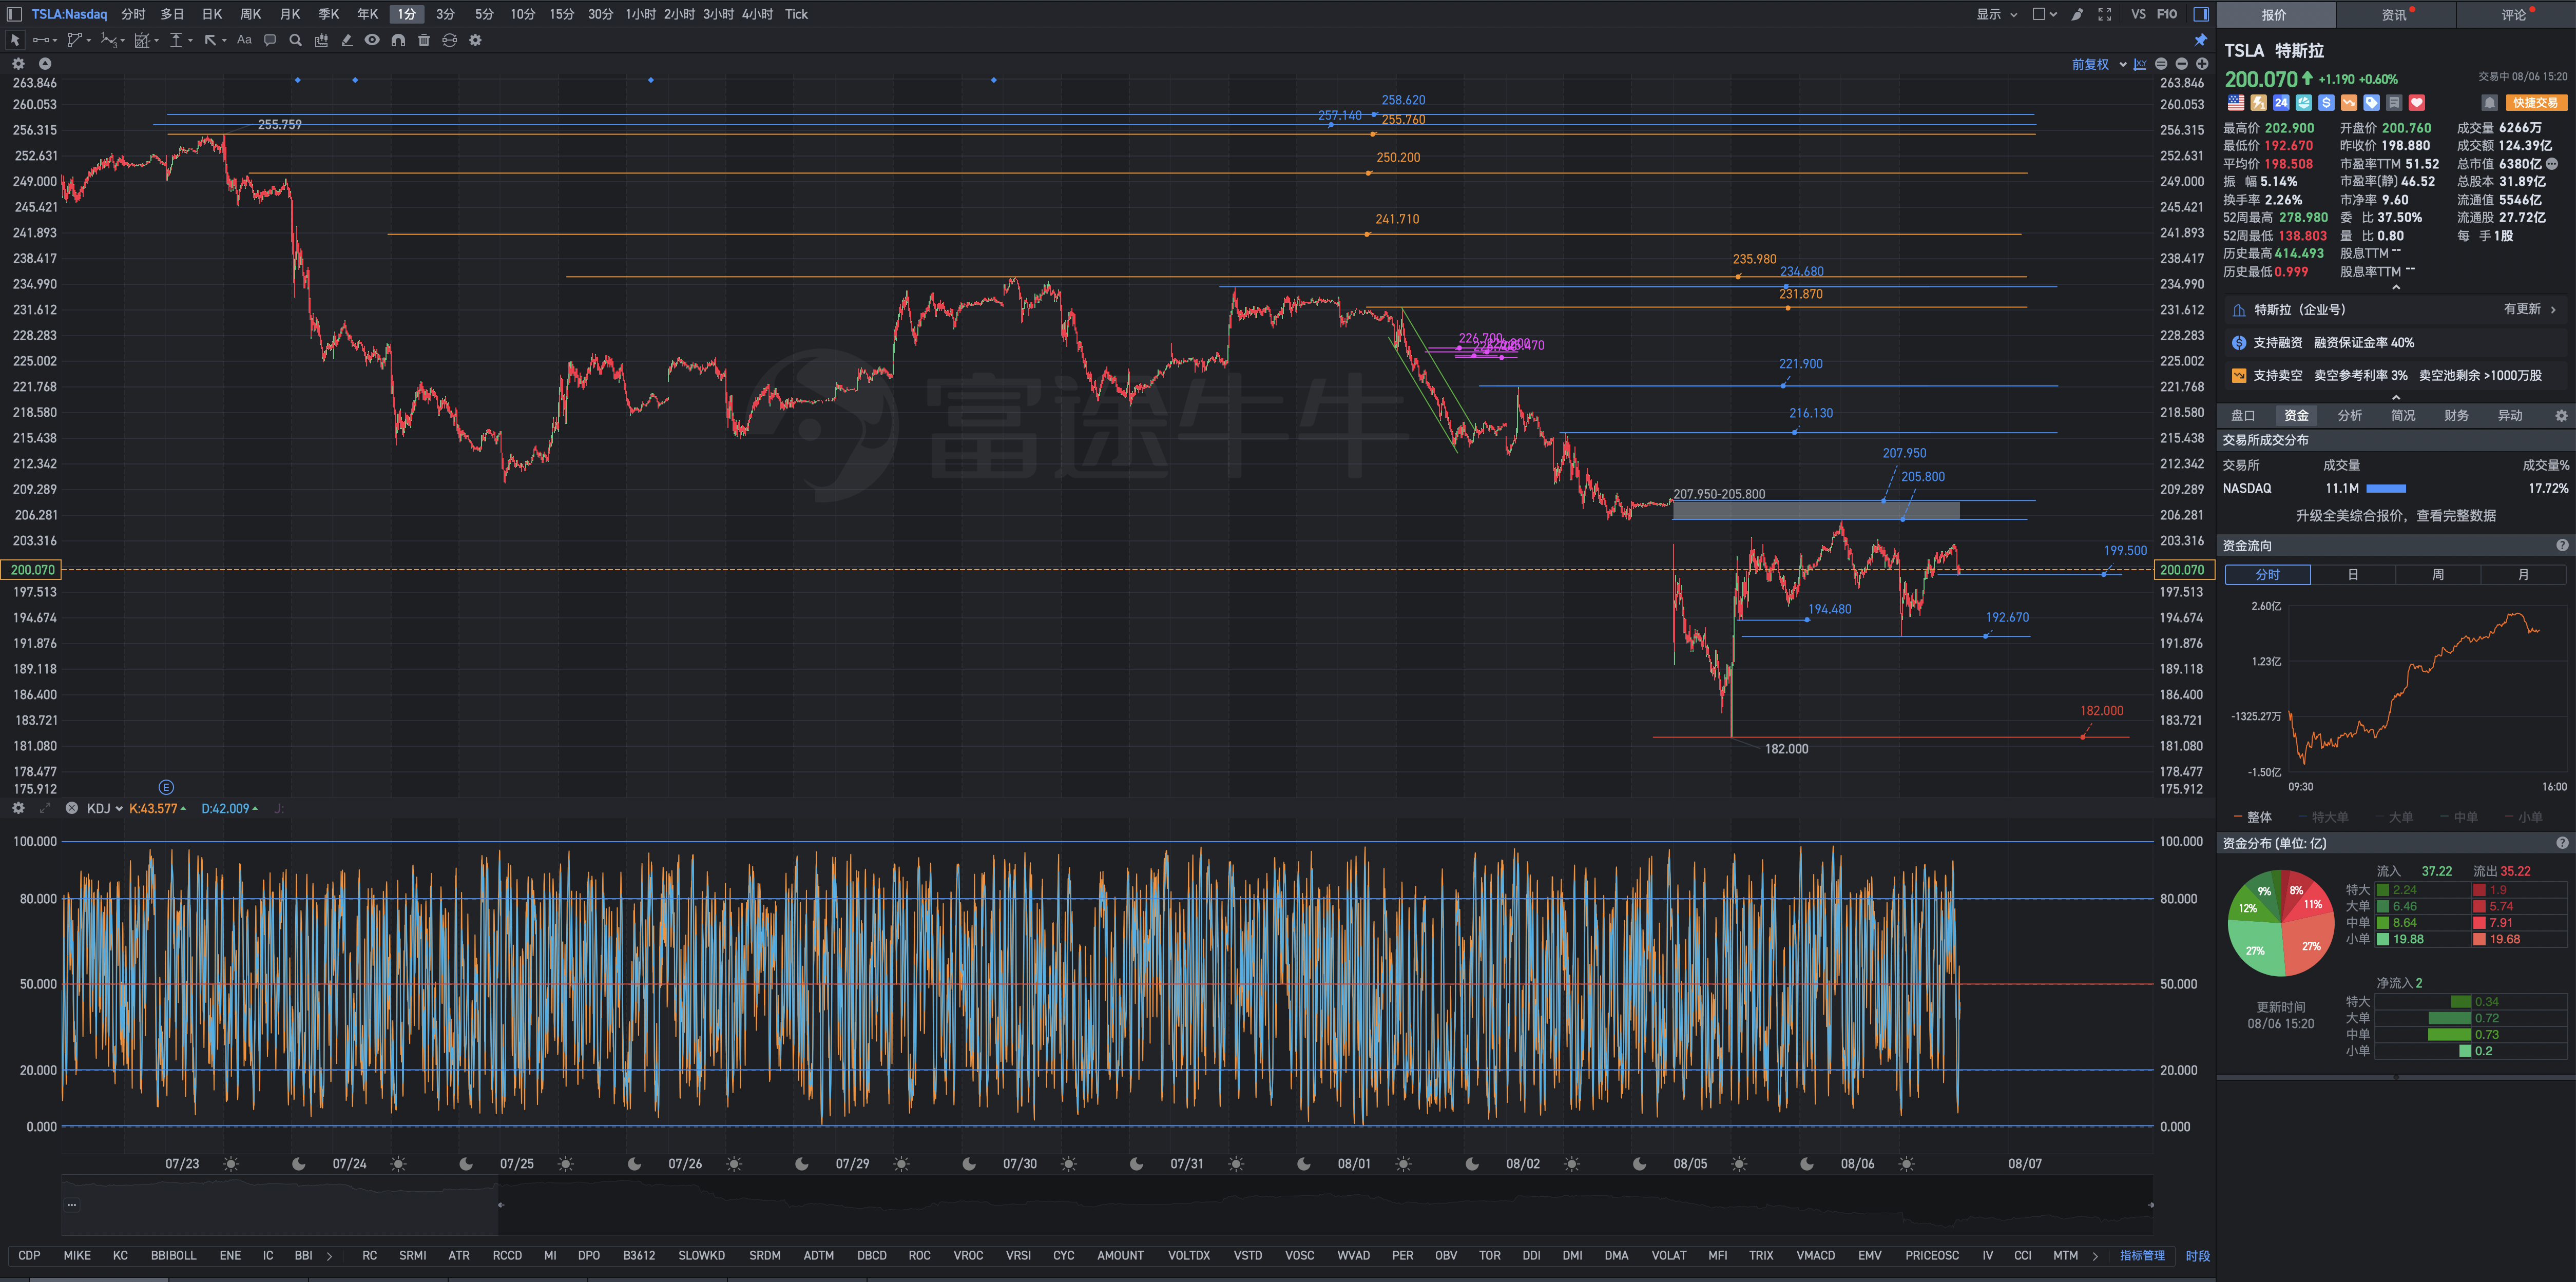Select the price range measurement tool
This screenshot has width=2576, height=1282.
click(x=176, y=40)
